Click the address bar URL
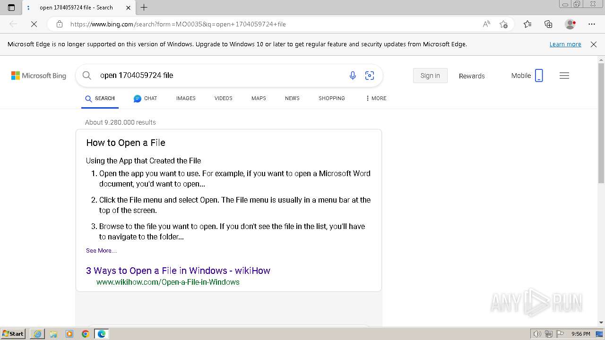605x340 pixels. click(x=178, y=24)
